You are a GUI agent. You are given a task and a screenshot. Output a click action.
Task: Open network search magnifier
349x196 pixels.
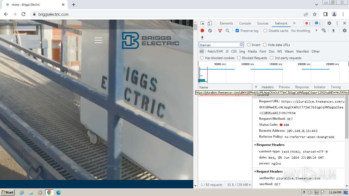228,31
